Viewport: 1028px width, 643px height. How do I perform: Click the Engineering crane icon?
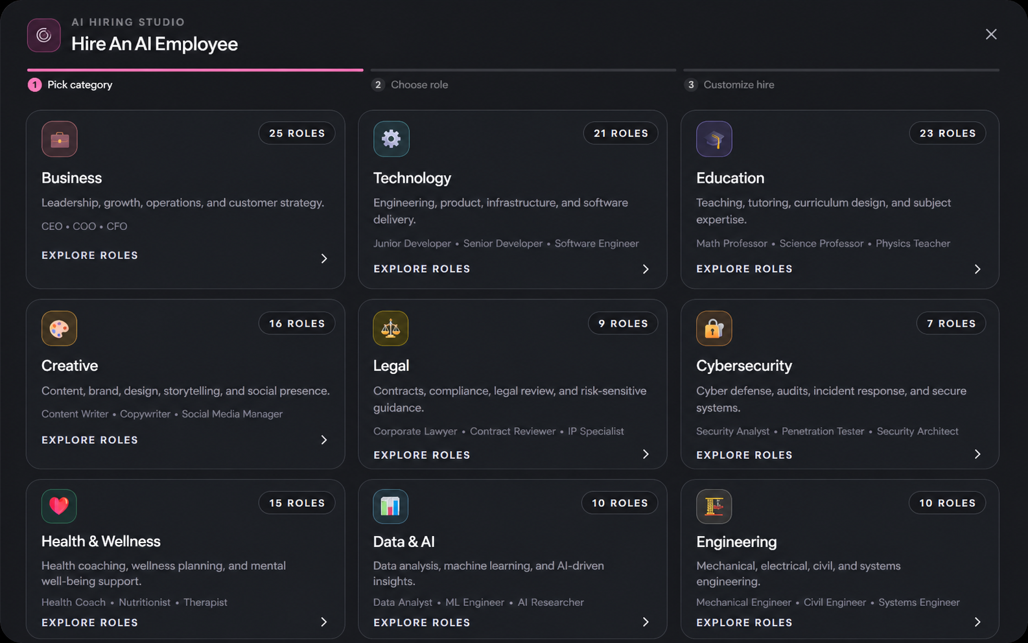(x=714, y=506)
